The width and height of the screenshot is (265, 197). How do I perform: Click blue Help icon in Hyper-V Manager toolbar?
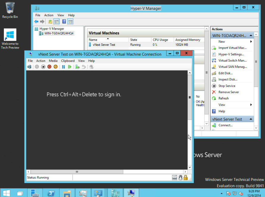click(64, 22)
